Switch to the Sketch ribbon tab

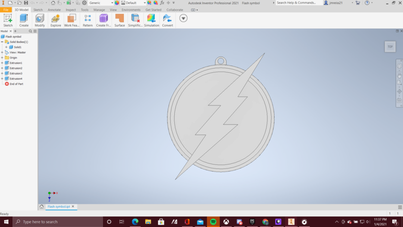point(38,10)
